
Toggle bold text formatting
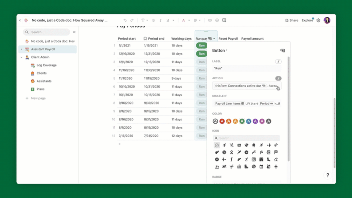[154, 20]
